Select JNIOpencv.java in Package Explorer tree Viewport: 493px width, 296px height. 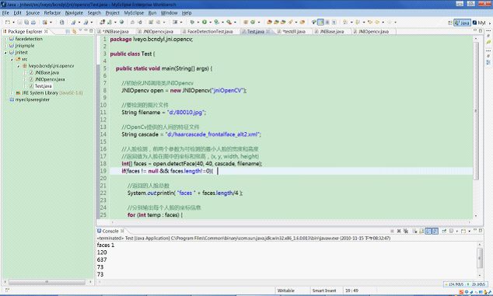click(50, 79)
